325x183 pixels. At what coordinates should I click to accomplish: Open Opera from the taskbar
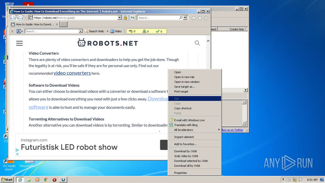(54, 180)
